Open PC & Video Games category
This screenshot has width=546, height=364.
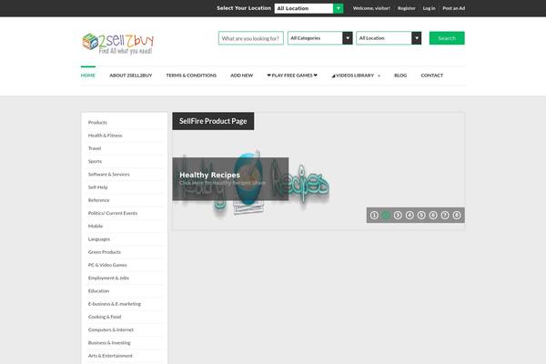[x=107, y=265]
